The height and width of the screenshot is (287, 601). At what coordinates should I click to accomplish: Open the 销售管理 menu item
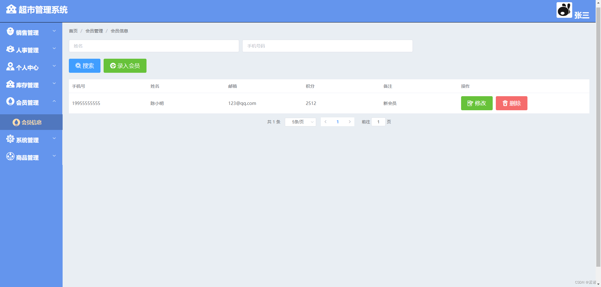click(x=31, y=31)
